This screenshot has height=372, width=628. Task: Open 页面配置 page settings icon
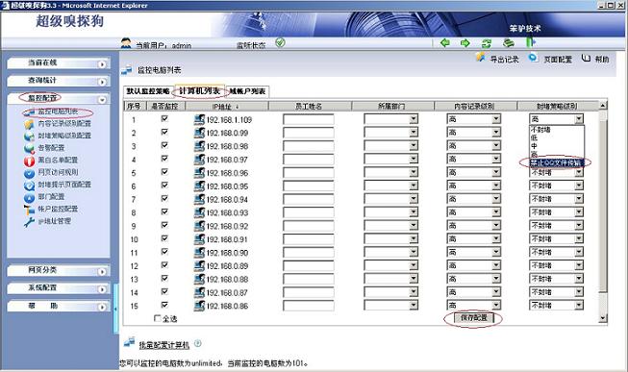point(533,58)
